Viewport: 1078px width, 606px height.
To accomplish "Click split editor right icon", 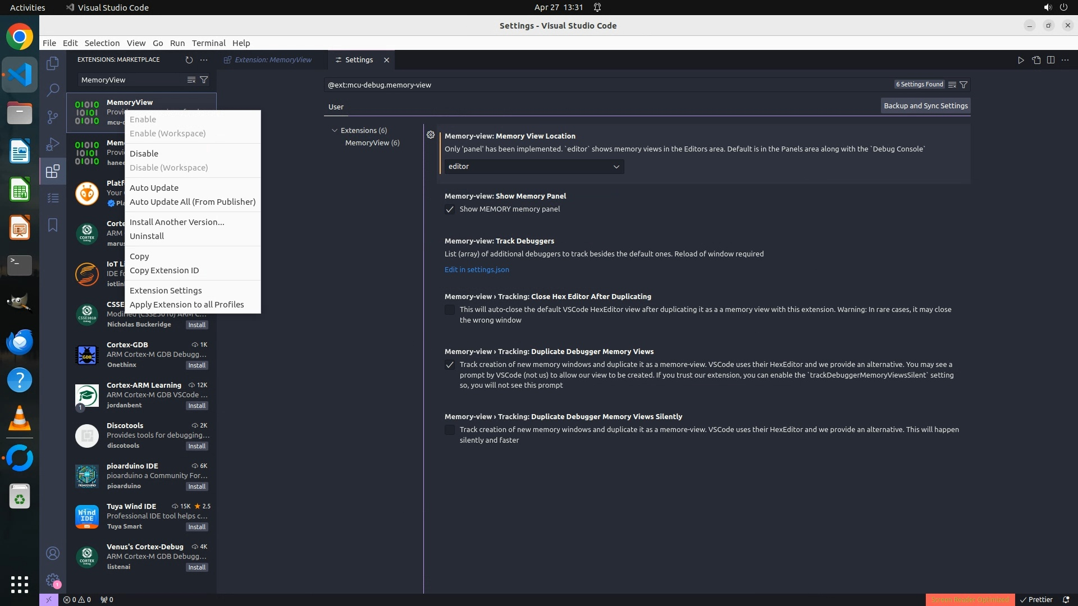I will (x=1050, y=60).
